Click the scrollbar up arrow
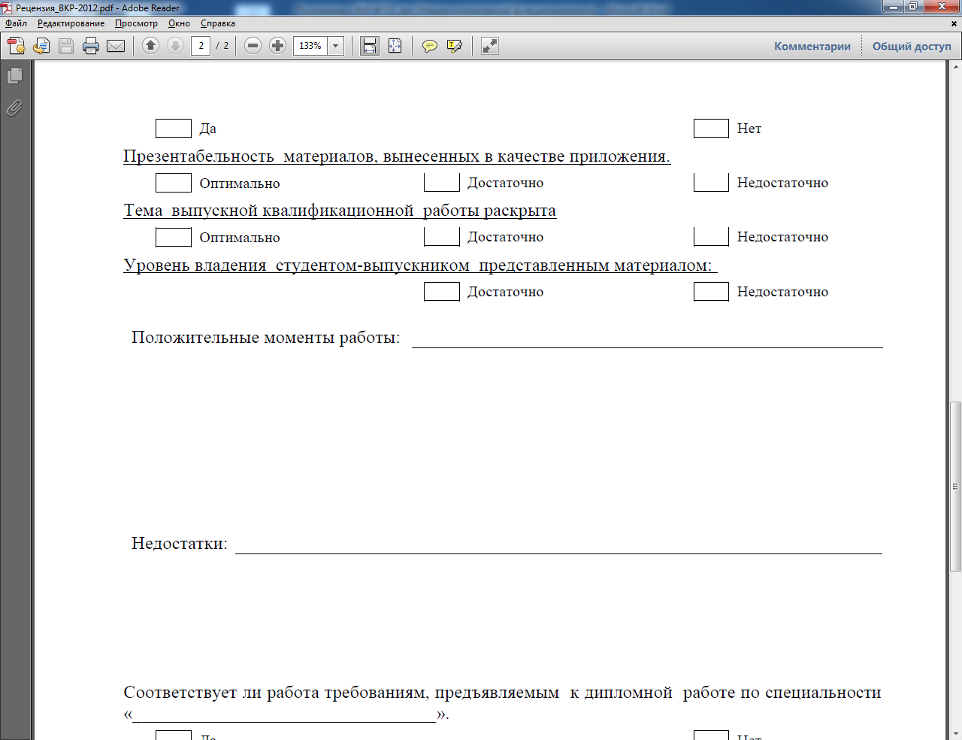The width and height of the screenshot is (962, 740). point(955,68)
